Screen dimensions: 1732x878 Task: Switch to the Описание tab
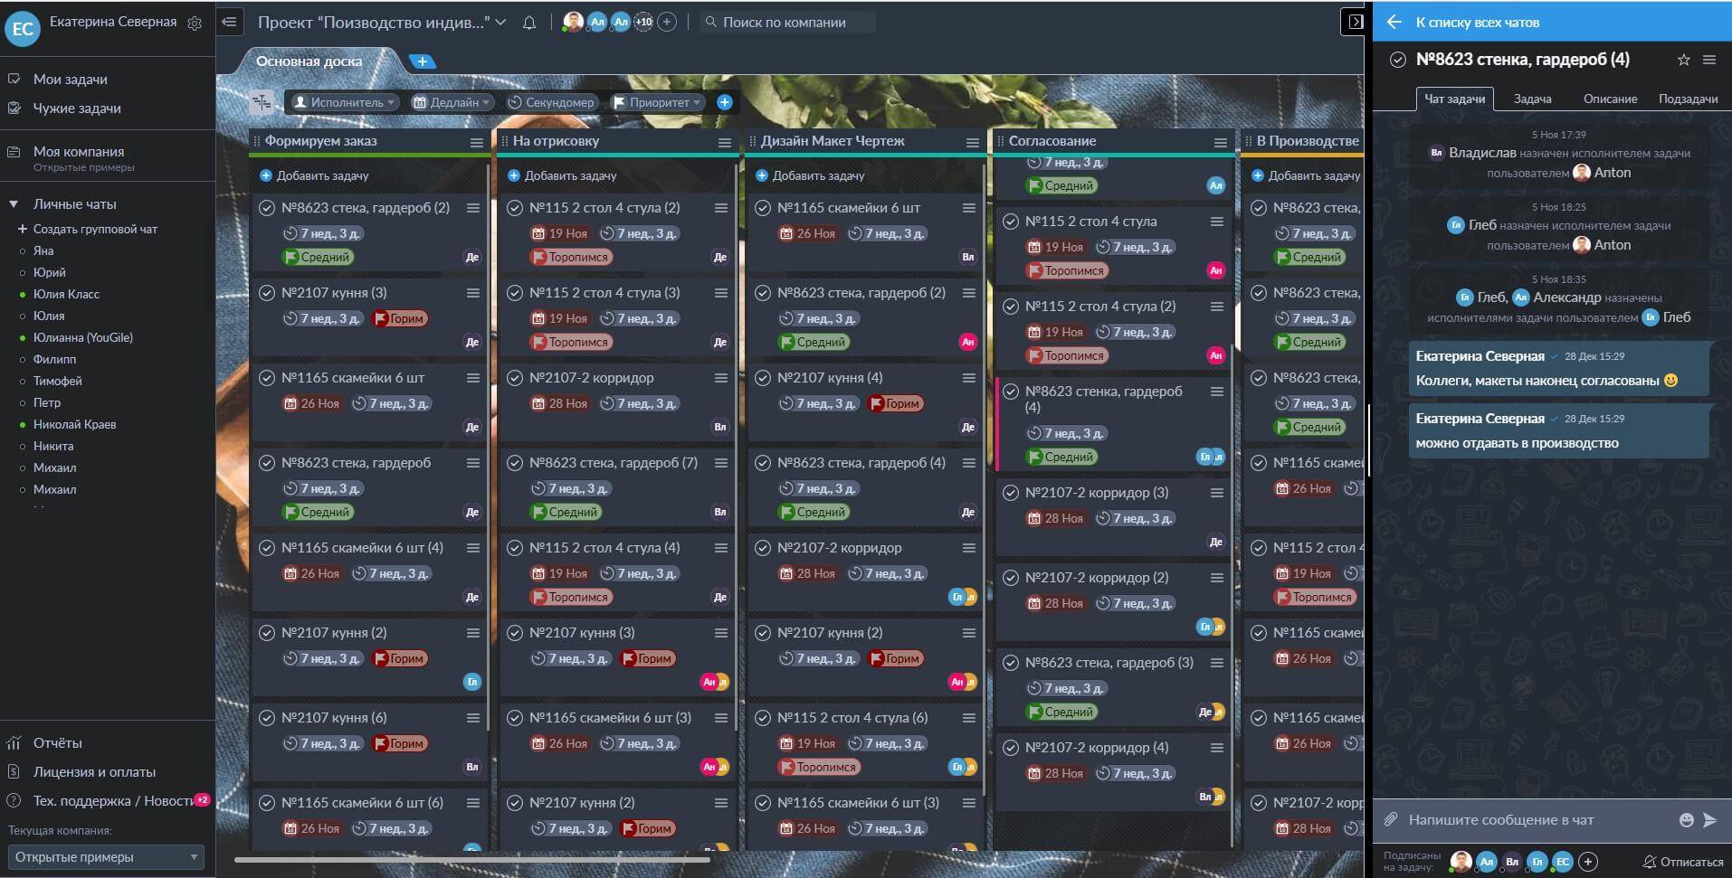click(1610, 99)
